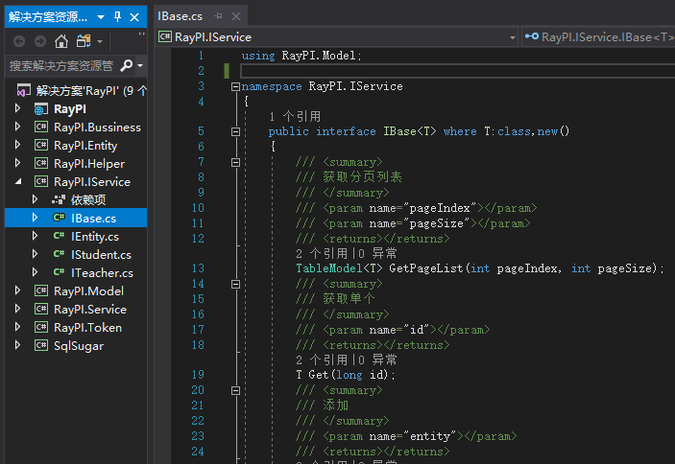Select IEntity.cs in the tree
This screenshot has height=464, width=675.
95,237
